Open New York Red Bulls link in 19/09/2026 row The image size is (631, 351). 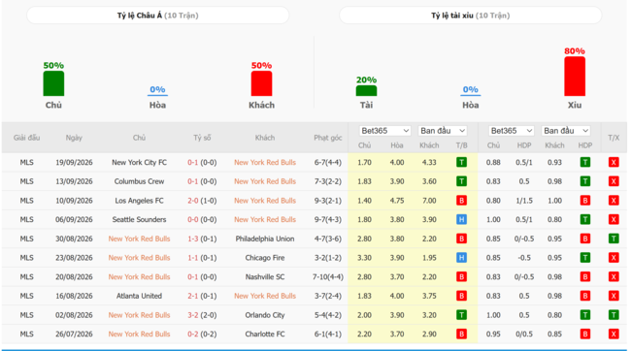[265, 163]
